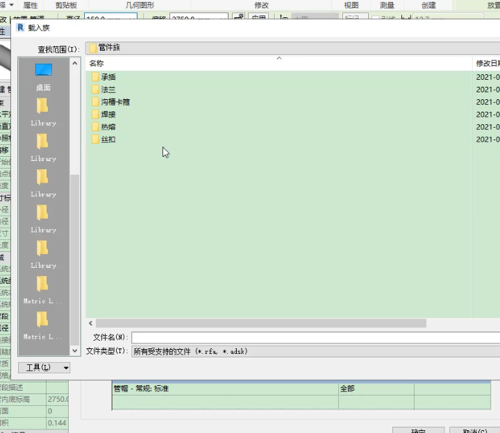This screenshot has height=433, width=500.
Task: Click 取消(C) in the background dialog
Action: click(474, 430)
